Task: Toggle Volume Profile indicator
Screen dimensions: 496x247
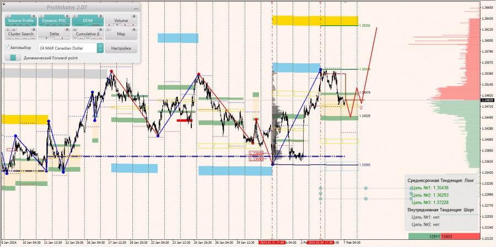Action: point(21,20)
